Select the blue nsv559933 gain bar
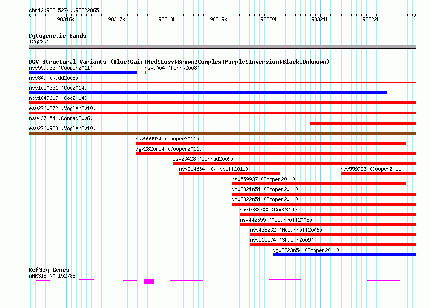The width and height of the screenshot is (430, 308). 83,72
